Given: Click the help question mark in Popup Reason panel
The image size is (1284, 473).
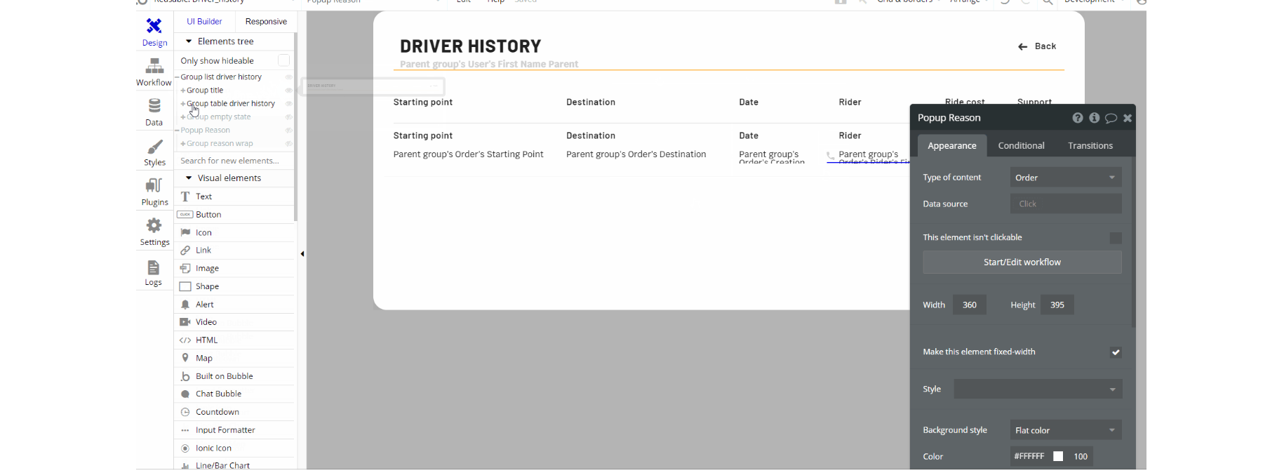Looking at the screenshot, I should 1078,118.
